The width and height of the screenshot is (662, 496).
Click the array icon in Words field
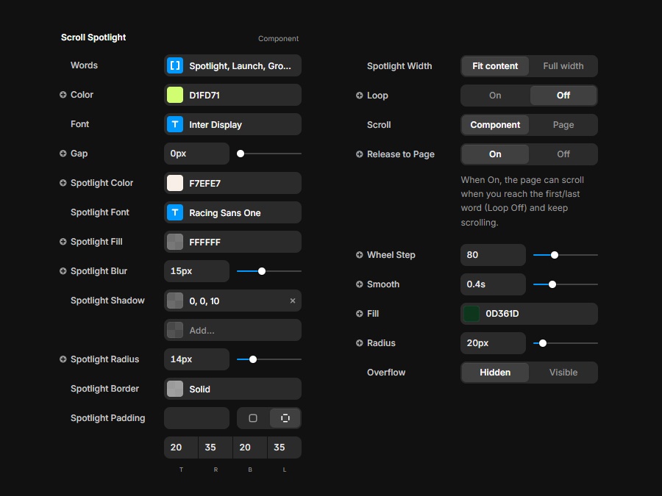pos(175,65)
